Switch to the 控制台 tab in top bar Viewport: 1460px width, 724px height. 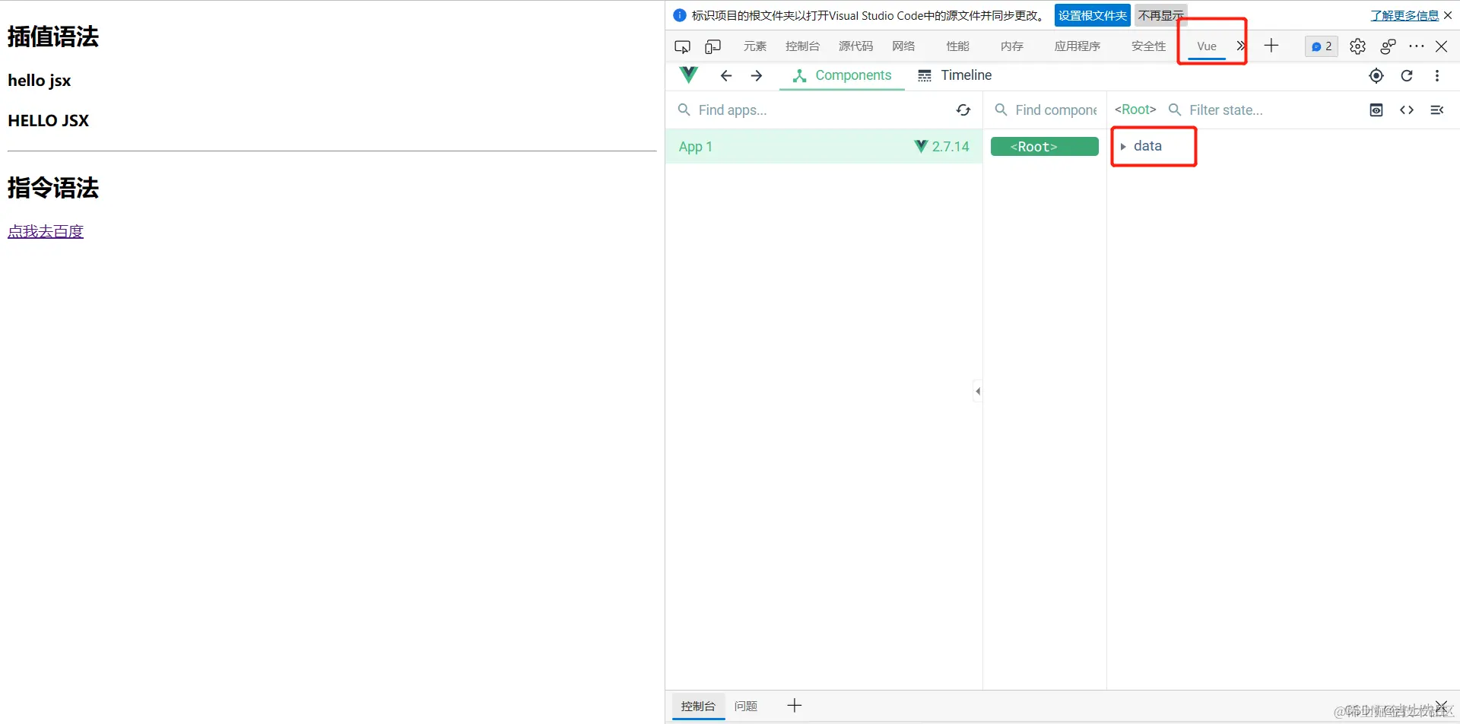802,46
